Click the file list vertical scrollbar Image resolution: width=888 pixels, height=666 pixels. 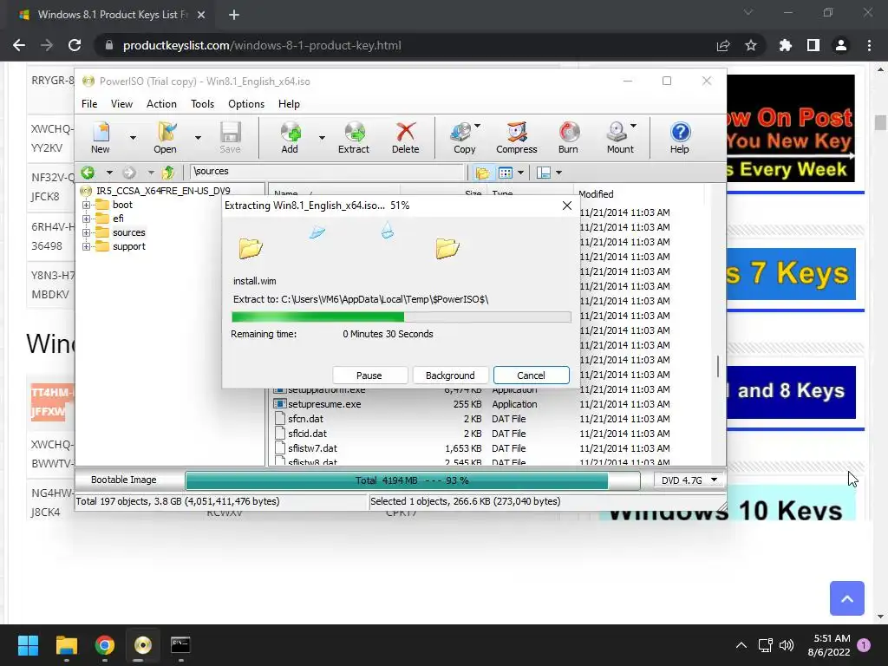[718, 367]
